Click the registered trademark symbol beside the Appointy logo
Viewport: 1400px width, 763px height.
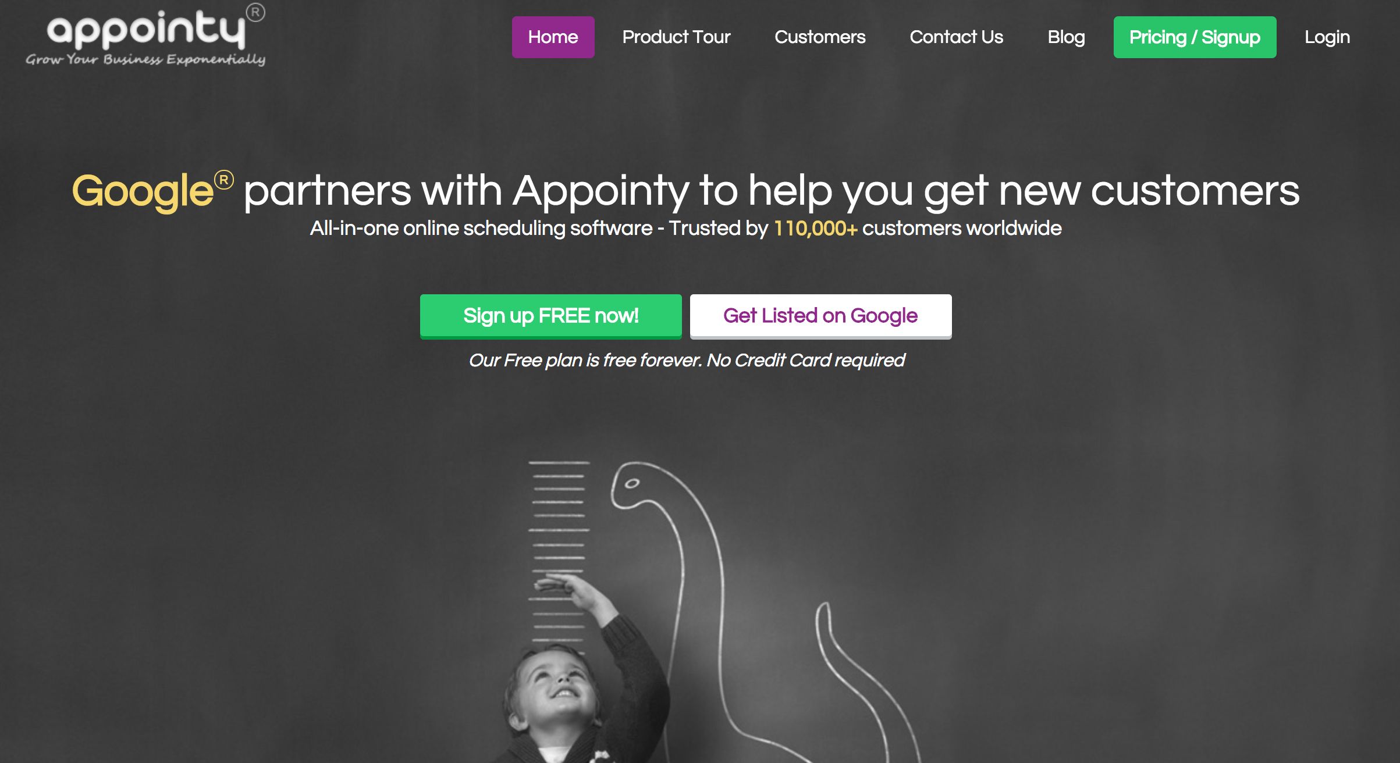click(x=255, y=13)
